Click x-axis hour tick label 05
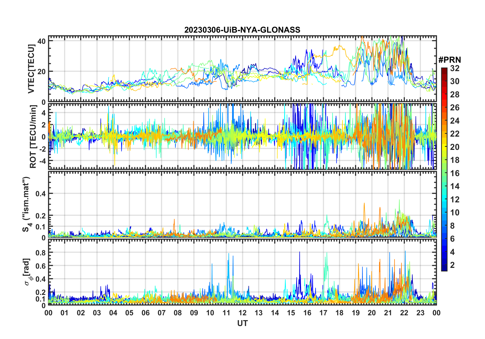This screenshot has height=339, width=485. [129, 313]
